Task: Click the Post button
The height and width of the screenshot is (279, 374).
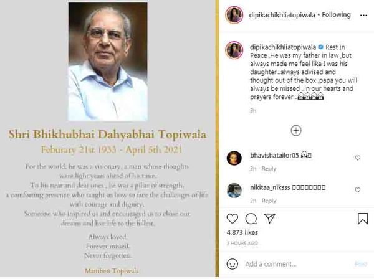Action: pyautogui.click(x=361, y=264)
